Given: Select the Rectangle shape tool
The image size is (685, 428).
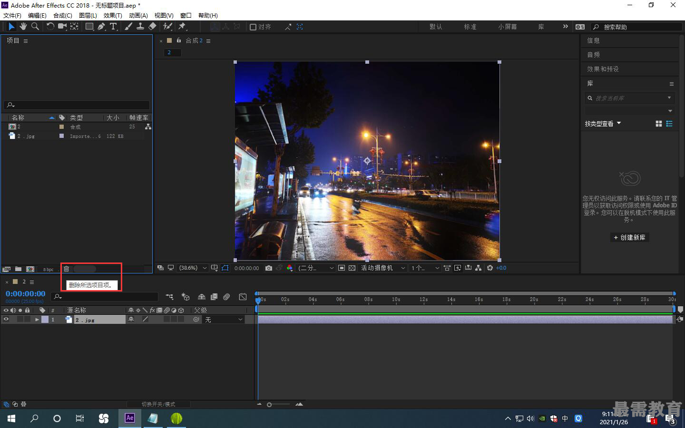Looking at the screenshot, I should (89, 27).
